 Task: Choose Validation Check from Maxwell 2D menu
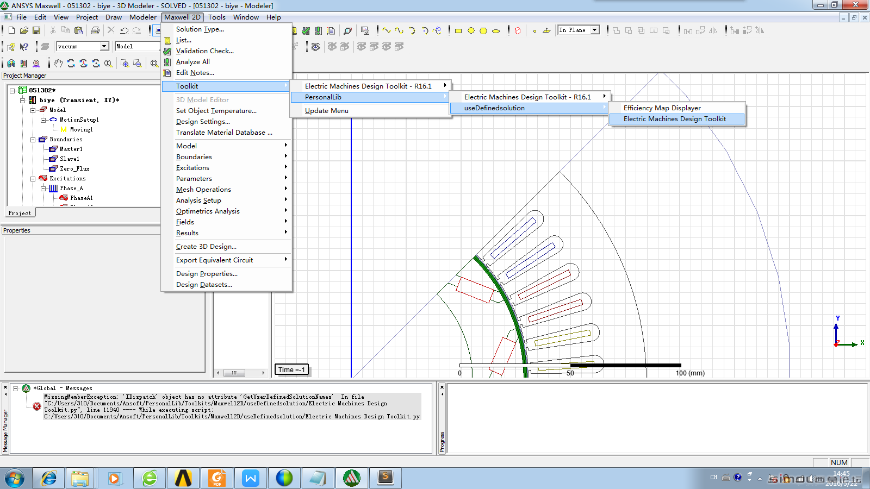click(227, 51)
